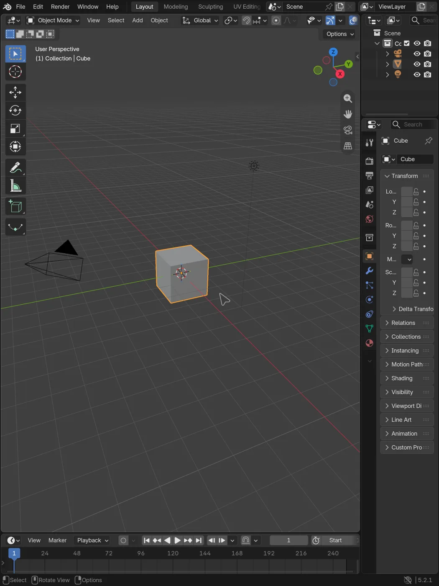
Task: Toggle the camera view icon
Action: [347, 130]
